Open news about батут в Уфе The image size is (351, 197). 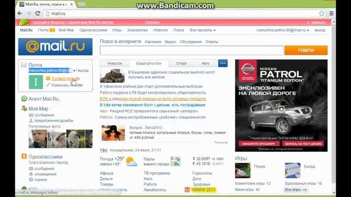click(x=152, y=105)
